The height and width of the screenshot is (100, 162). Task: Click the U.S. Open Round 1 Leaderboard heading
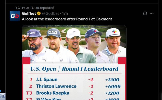click(74, 69)
